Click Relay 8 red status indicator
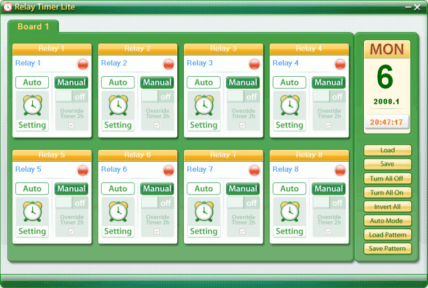428x288 pixels. point(340,170)
